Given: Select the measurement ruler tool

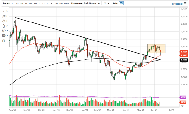Looking at the screenshot, I should (4, 35).
